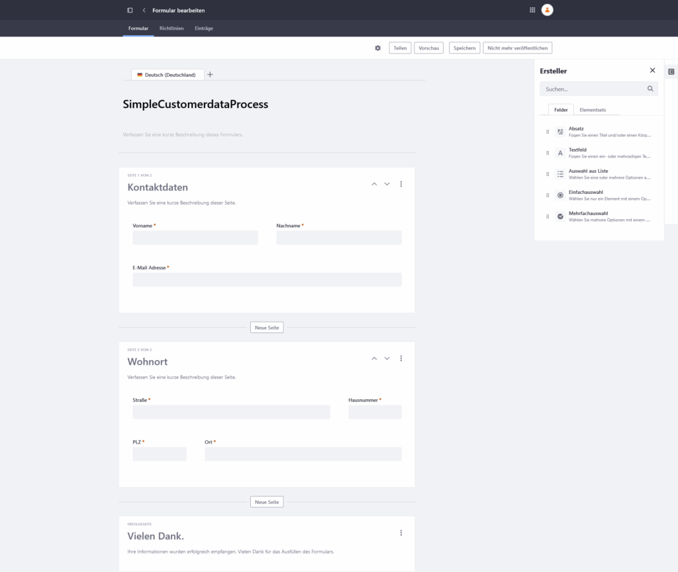Switch to the Richtlinien tab

tap(171, 28)
